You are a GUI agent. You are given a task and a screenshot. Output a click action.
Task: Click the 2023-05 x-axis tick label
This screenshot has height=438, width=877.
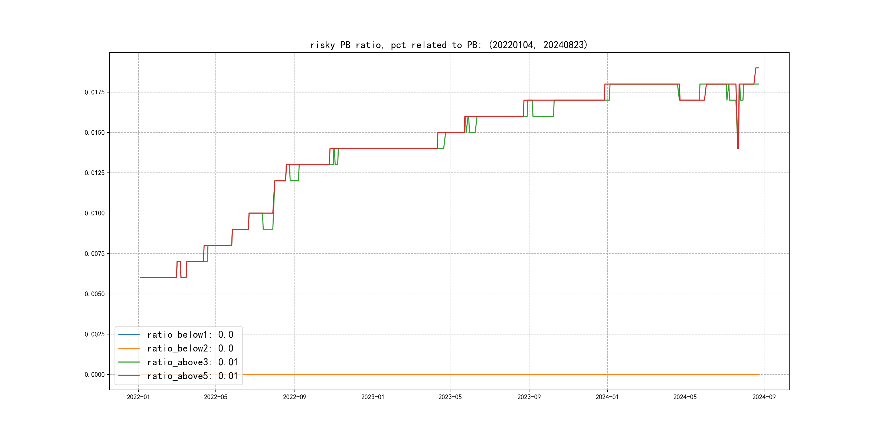click(x=450, y=397)
